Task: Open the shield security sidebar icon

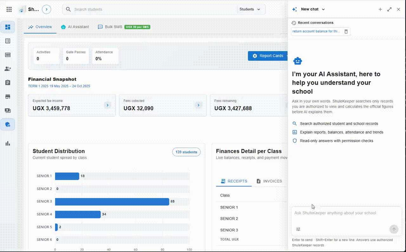Action: pos(8,124)
